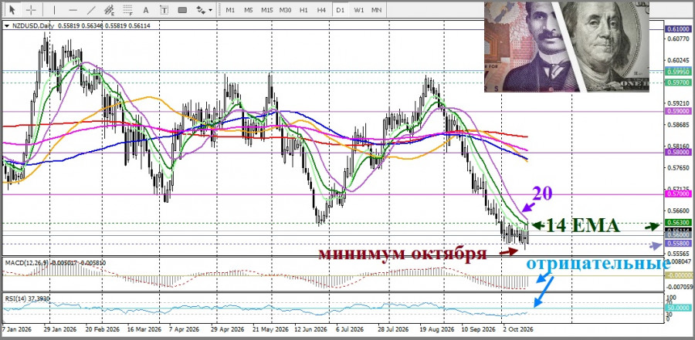695x340 pixels.
Task: Switch chart to M1 timeframe
Action: point(230,10)
